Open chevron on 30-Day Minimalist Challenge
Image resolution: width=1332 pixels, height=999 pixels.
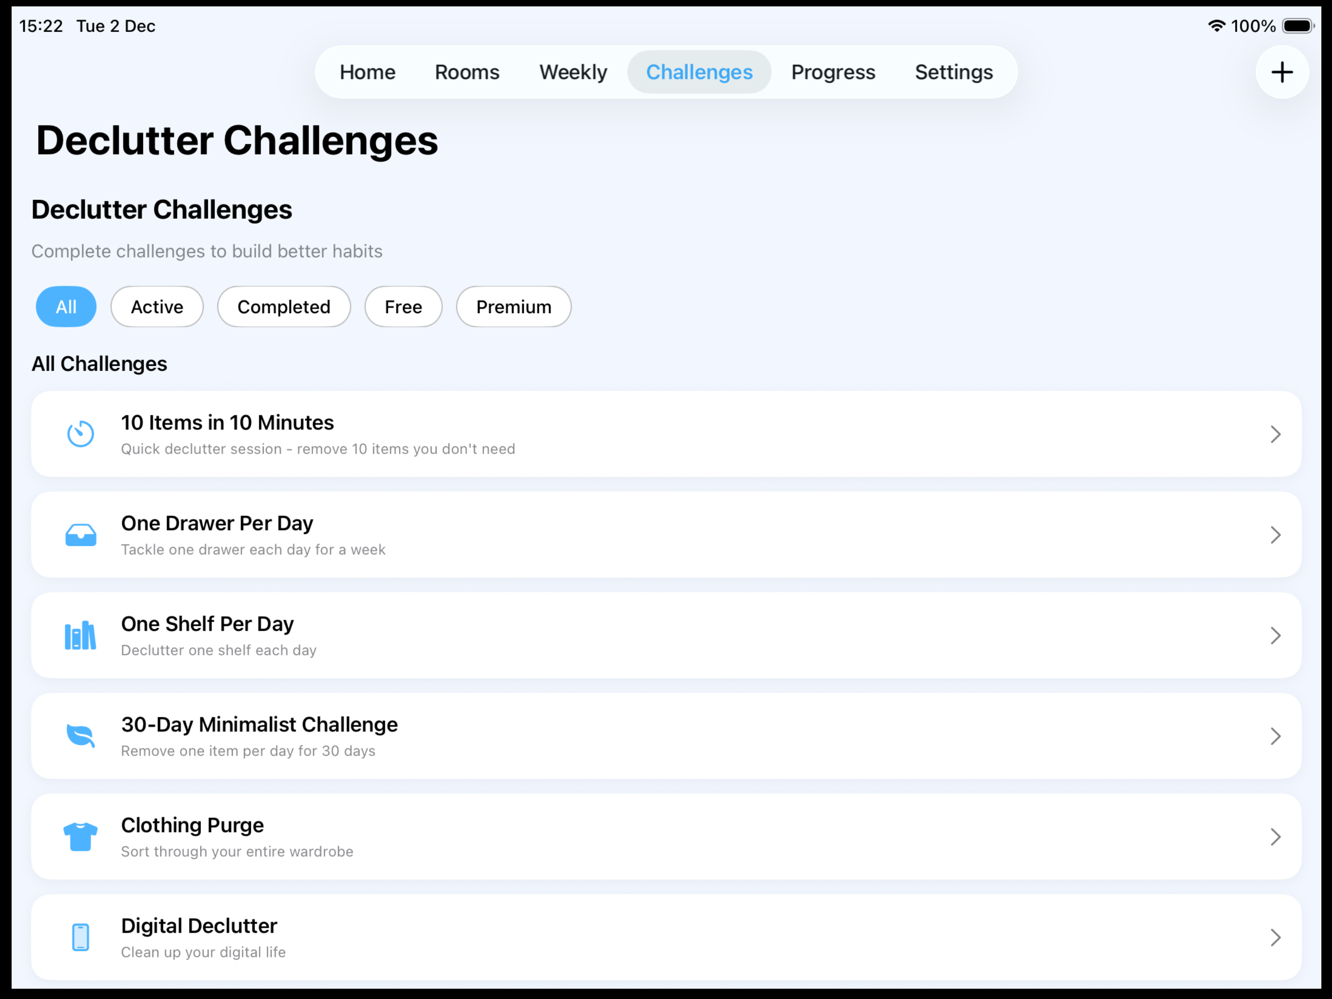(1275, 736)
